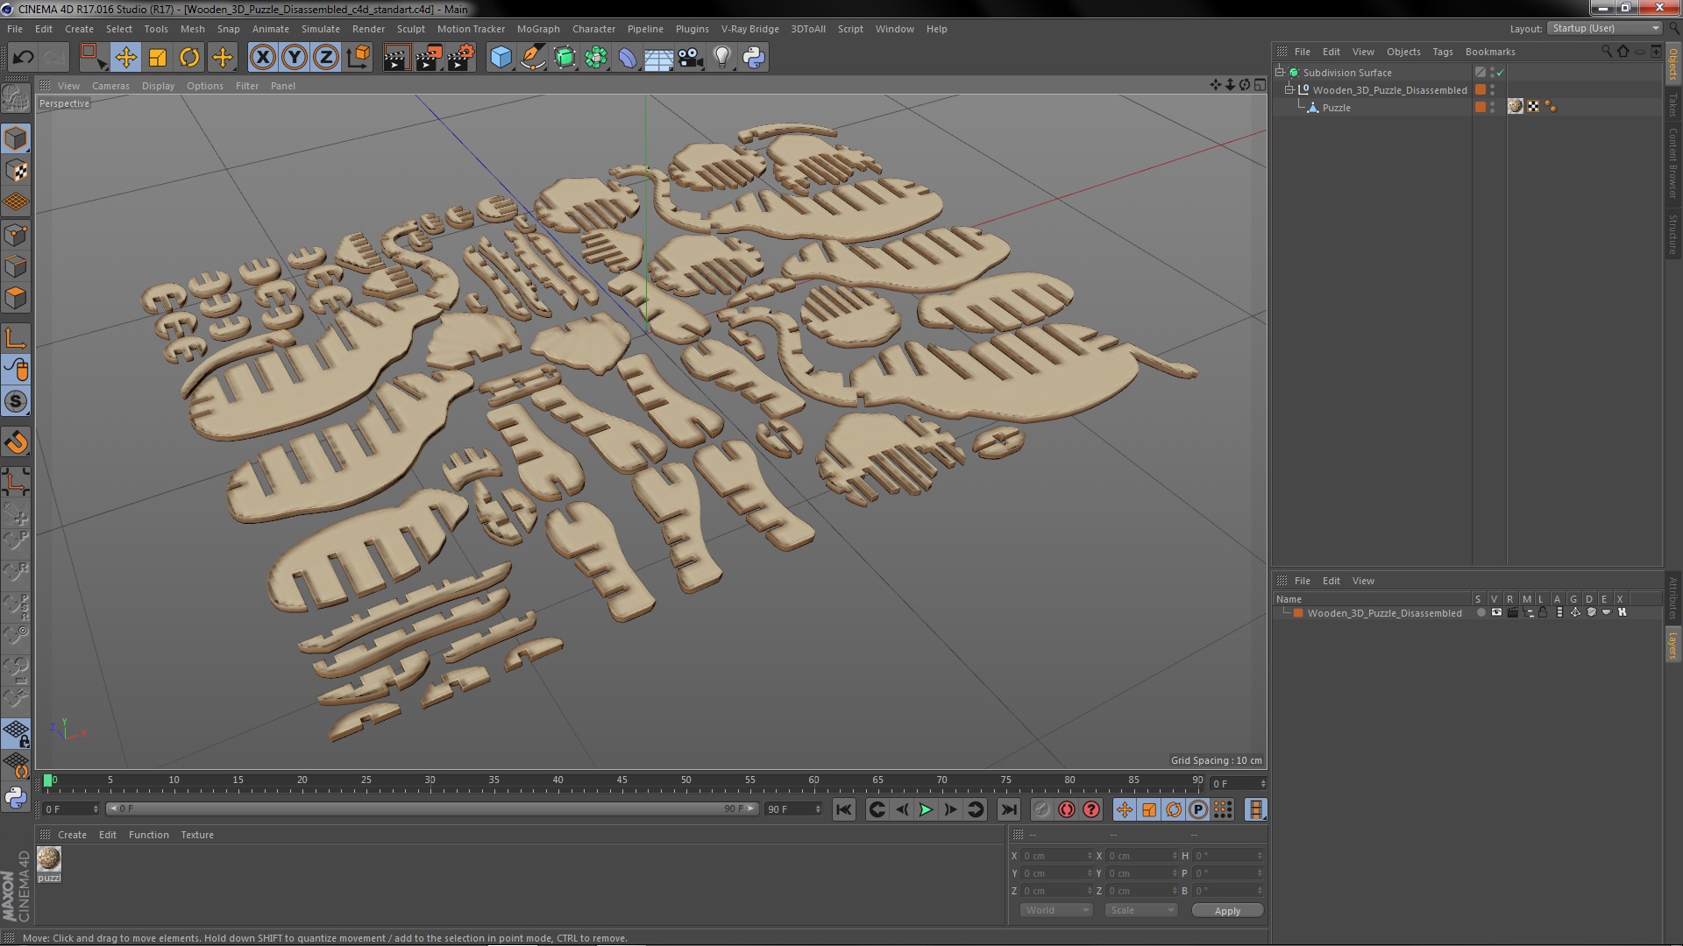This screenshot has height=946, width=1683.
Task: Open the Mesh menu
Action: point(192,29)
